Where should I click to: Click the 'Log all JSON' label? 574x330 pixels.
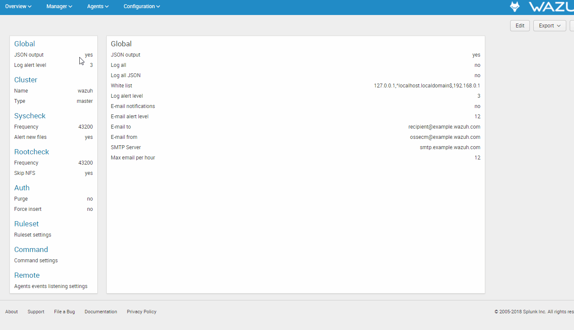(x=126, y=75)
